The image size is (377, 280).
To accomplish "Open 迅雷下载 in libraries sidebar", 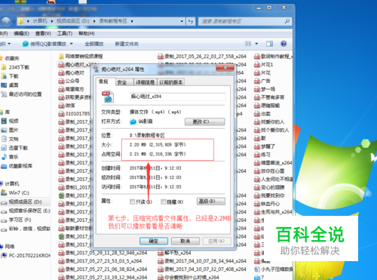I will pos(14,148).
